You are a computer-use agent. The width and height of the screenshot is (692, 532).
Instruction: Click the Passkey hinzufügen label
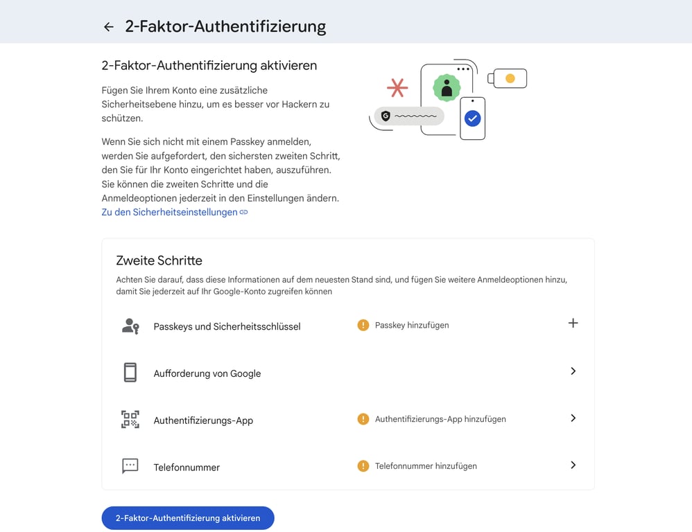pos(412,324)
